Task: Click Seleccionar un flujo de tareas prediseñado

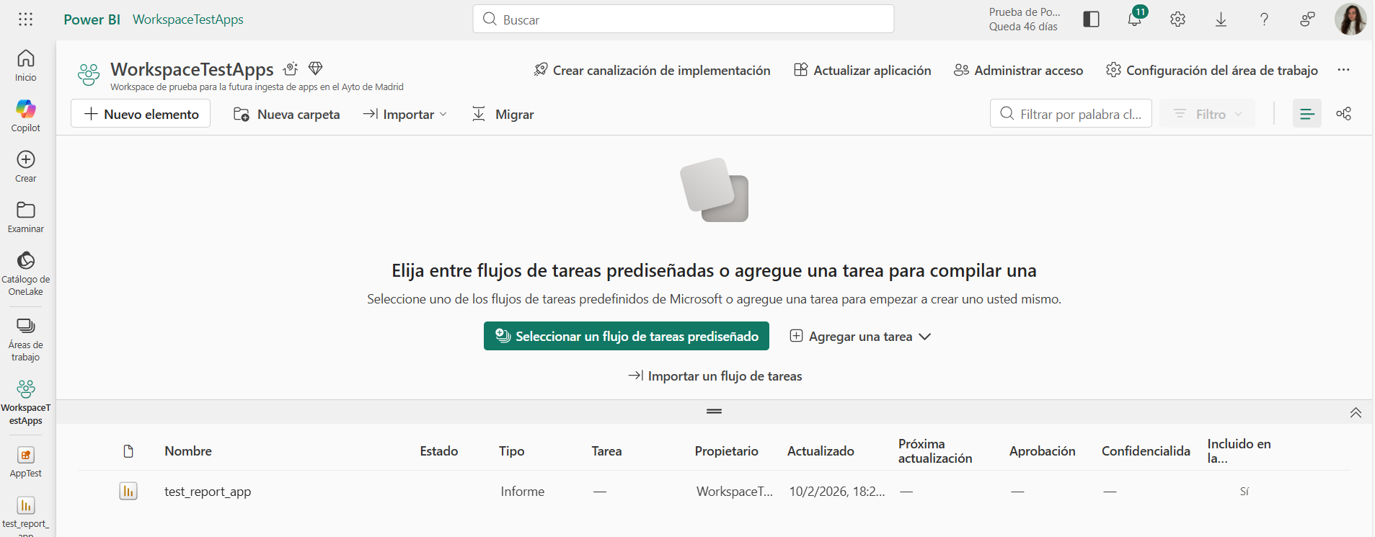Action: point(627,337)
